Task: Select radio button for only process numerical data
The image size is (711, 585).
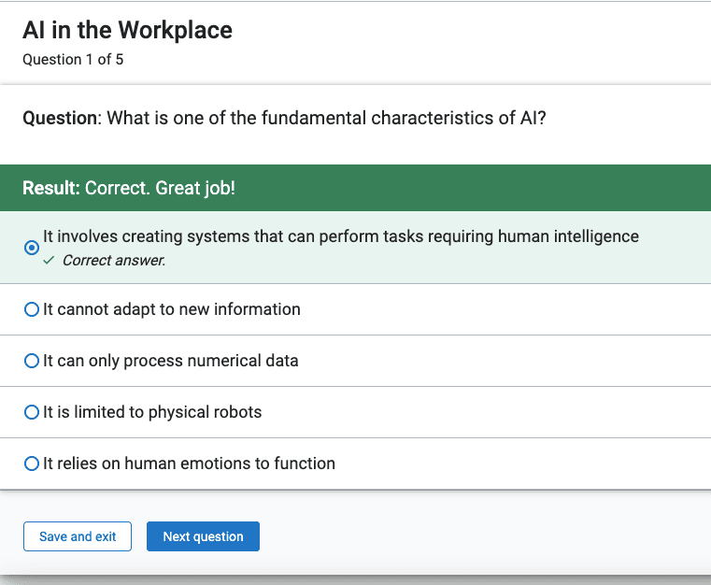Action: [x=31, y=361]
